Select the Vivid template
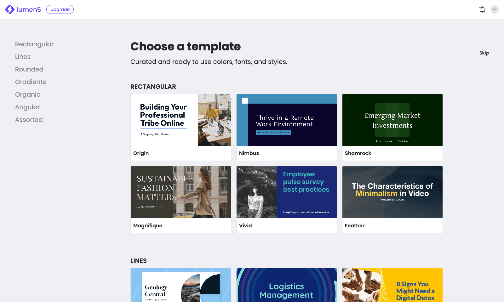 (287, 192)
